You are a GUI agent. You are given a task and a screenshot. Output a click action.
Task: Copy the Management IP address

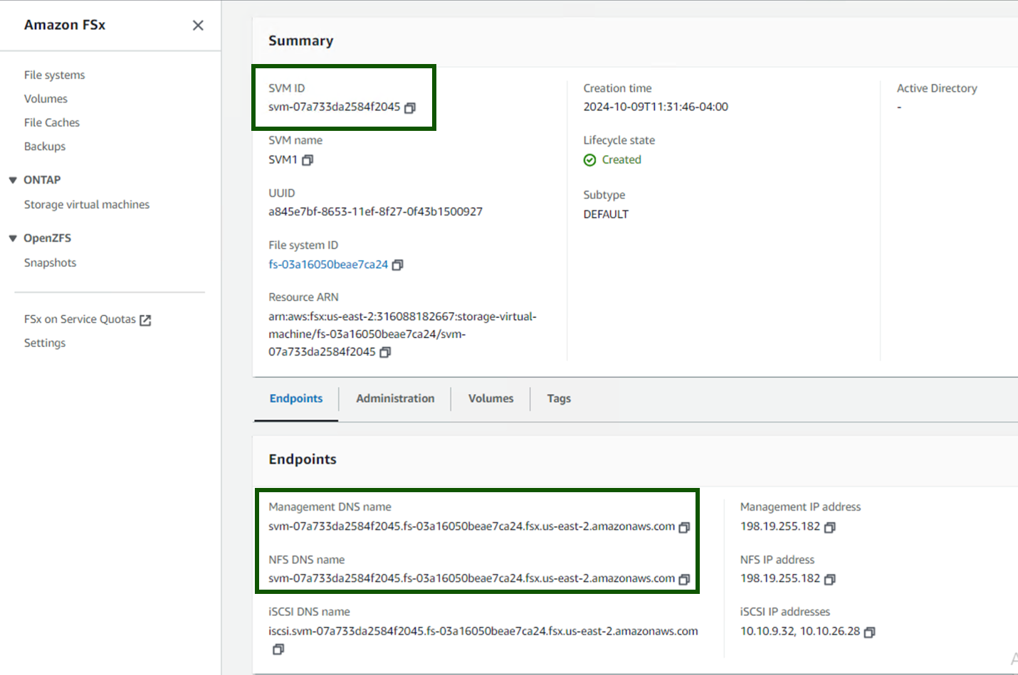pos(829,527)
